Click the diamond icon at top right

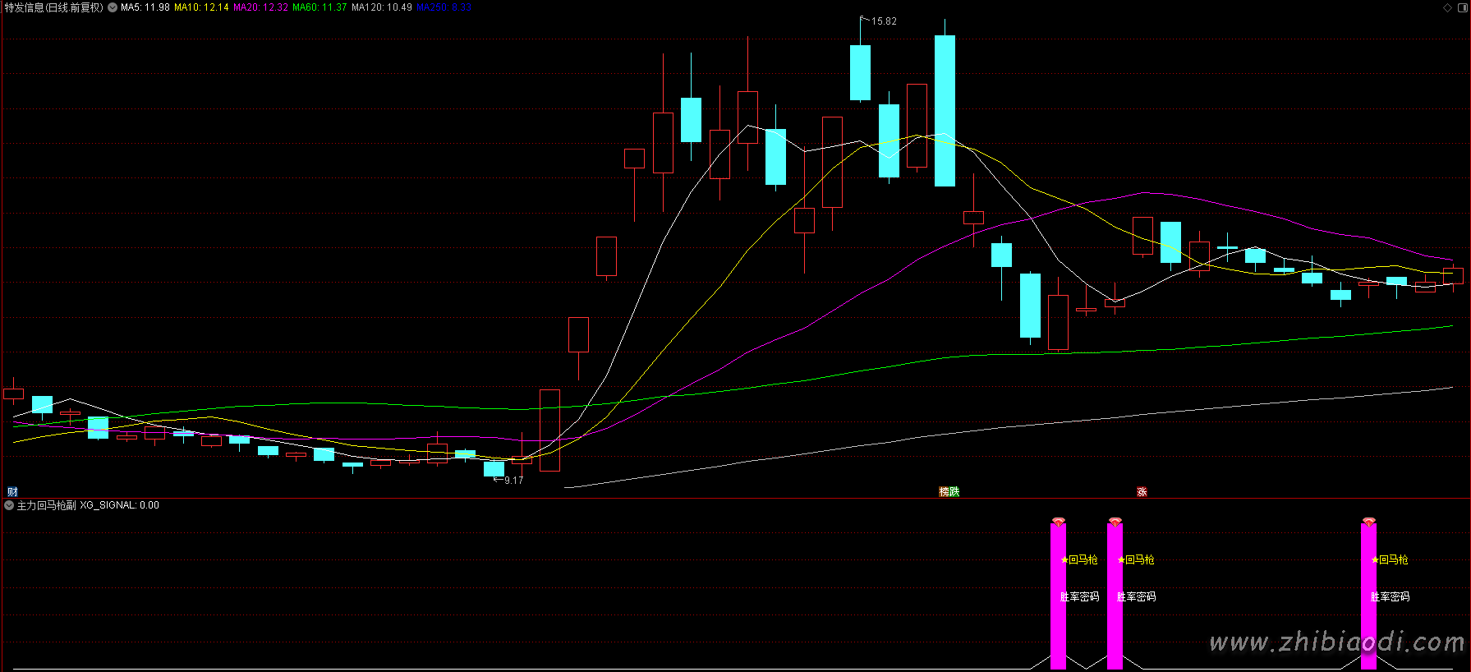tap(1447, 7)
